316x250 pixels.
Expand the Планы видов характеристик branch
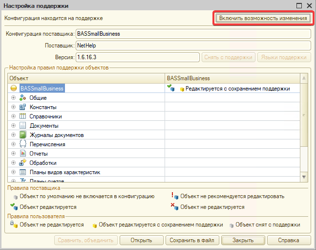[x=13, y=172]
